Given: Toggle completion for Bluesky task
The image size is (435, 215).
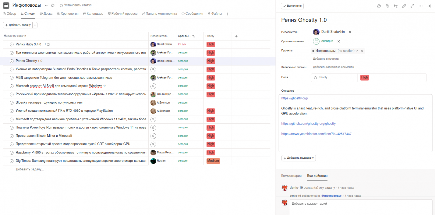Looking at the screenshot, I should coord(12,103).
